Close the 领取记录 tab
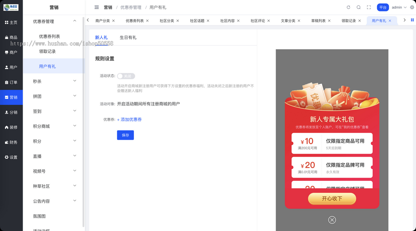 point(359,21)
